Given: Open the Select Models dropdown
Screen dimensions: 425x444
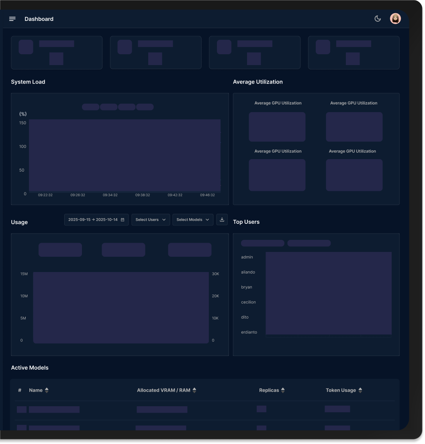Looking at the screenshot, I should [x=193, y=219].
